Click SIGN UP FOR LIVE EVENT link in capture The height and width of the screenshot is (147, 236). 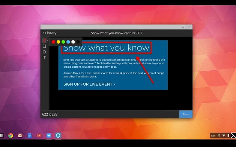pos(89,84)
